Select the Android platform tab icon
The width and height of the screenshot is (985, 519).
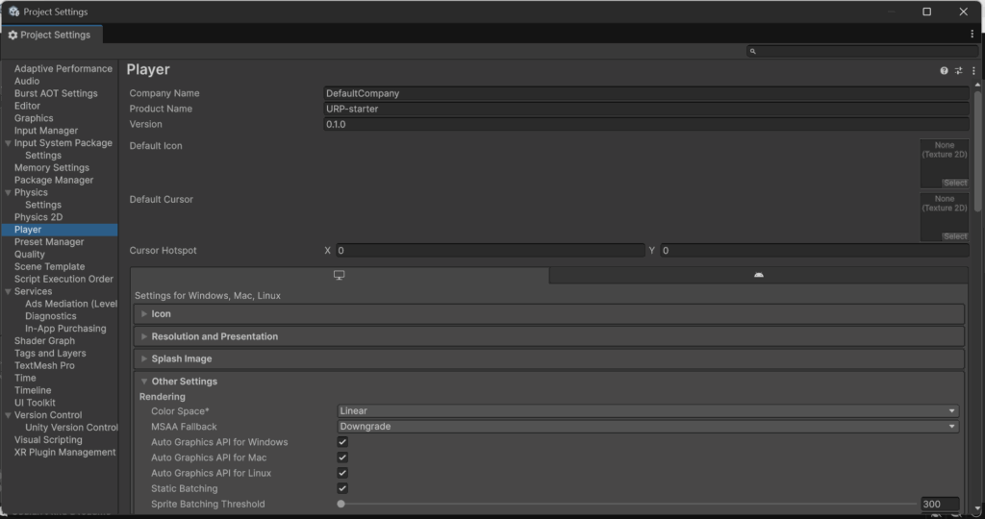coord(758,275)
